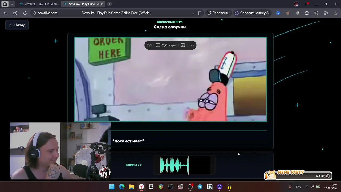Click the microphone indicator in the system tray
Screen dimensions: 341x192
290,187
